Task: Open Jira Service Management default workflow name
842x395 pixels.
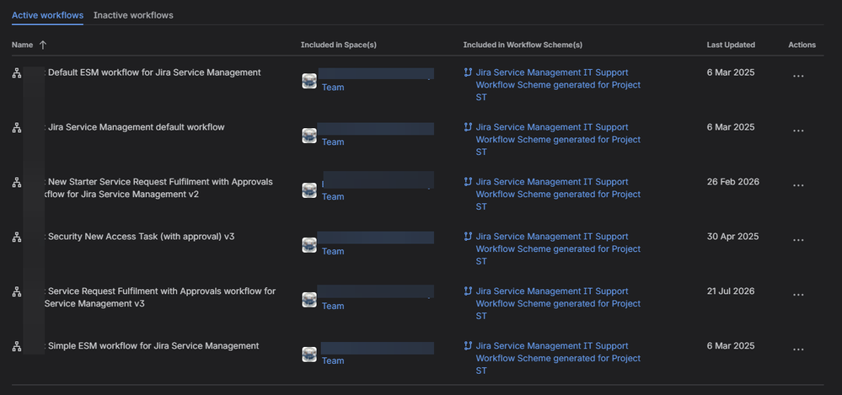Action: 137,127
